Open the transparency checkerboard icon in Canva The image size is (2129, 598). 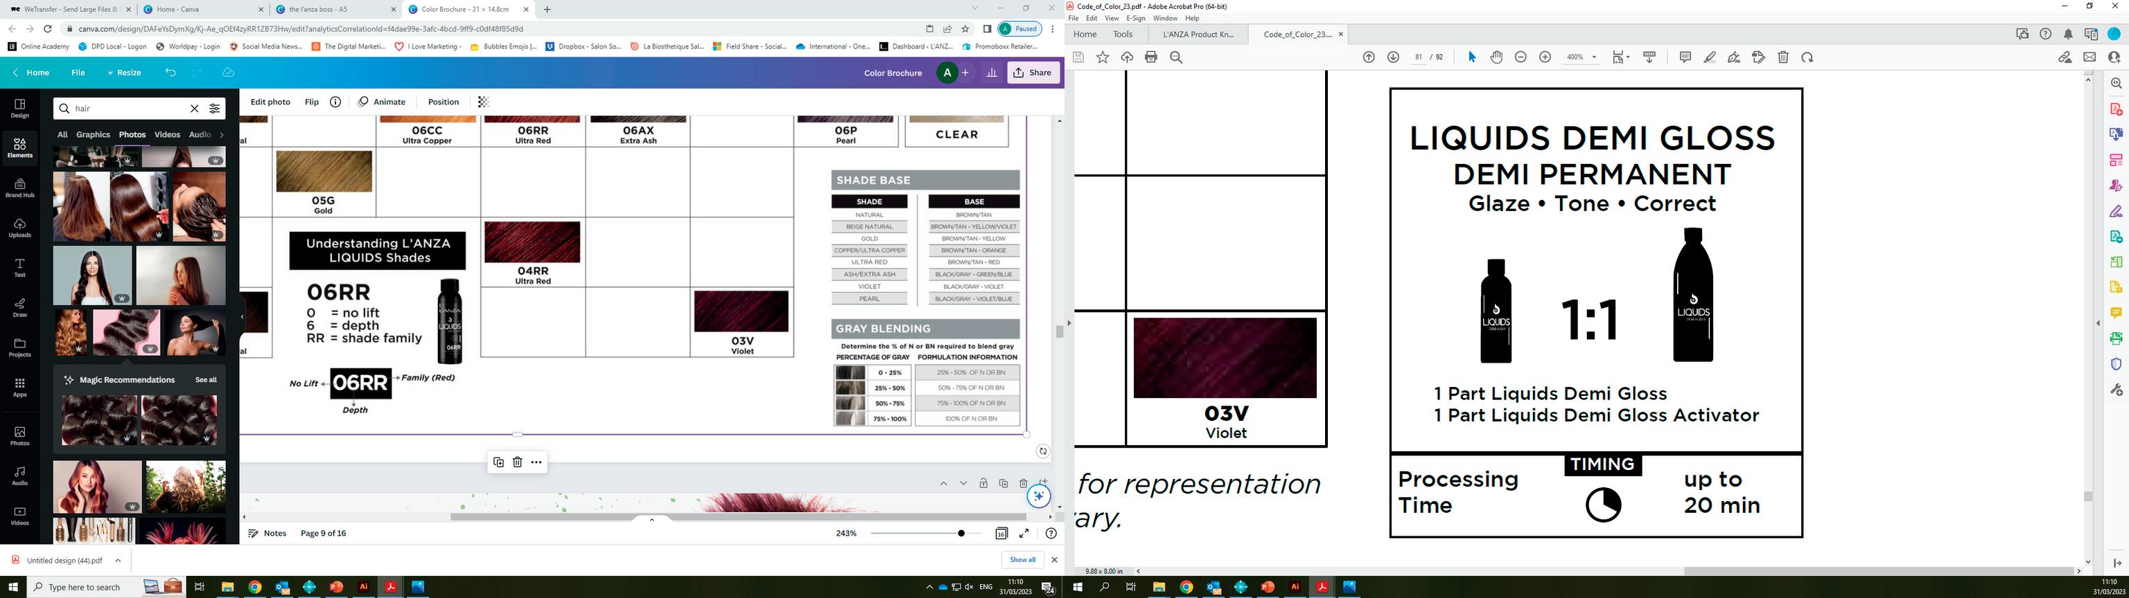pos(484,102)
